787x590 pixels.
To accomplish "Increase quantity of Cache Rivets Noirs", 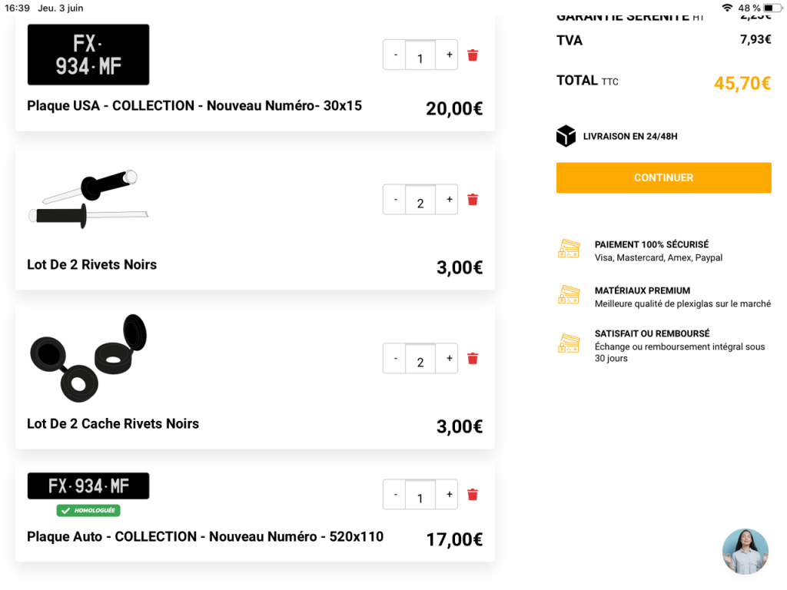I will point(449,358).
